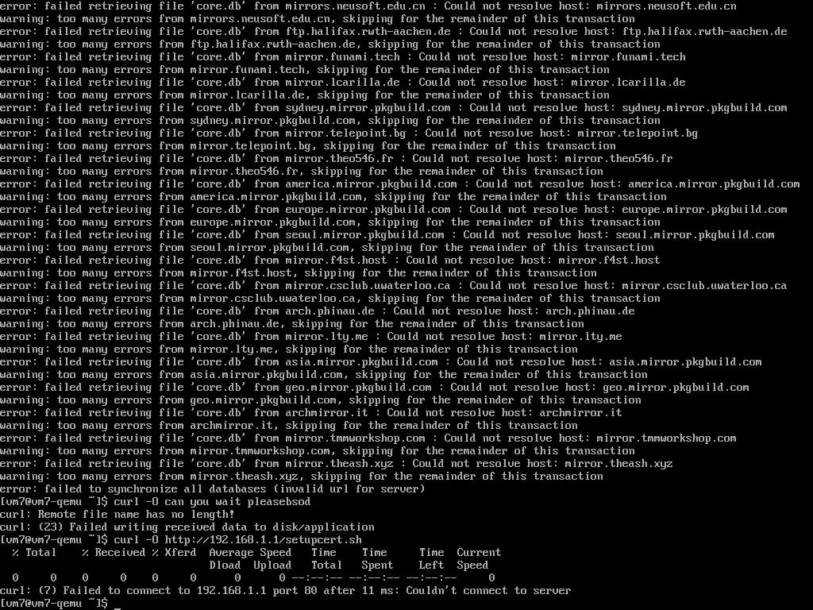Click the '(23) Failed writing received data' message
Image resolution: width=813 pixels, height=610 pixels.
click(x=187, y=527)
